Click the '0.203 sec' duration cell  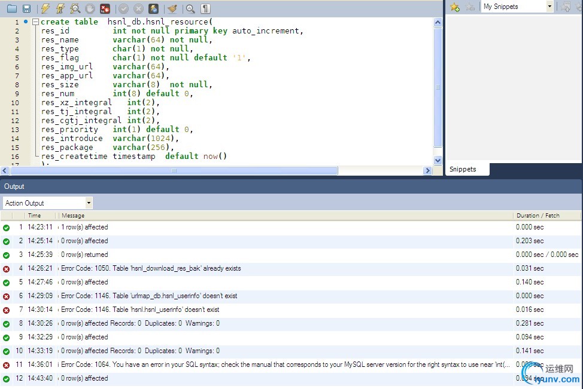pyautogui.click(x=530, y=241)
